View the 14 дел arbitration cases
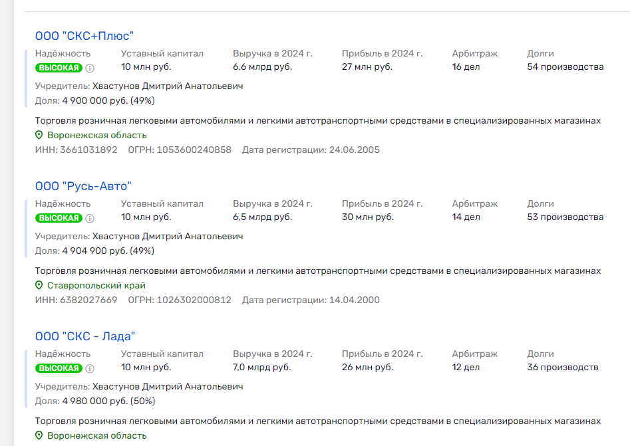The image size is (630, 446). click(466, 217)
